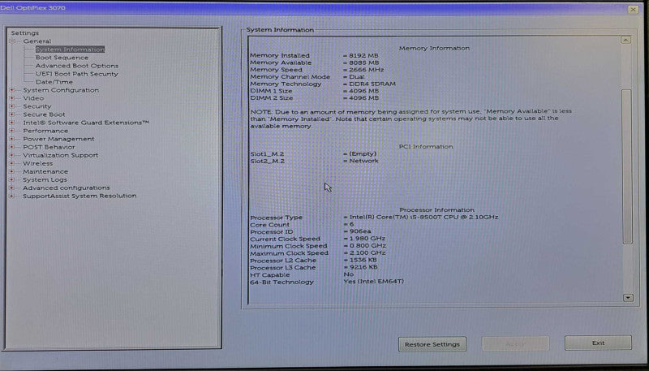The image size is (649, 371).
Task: Expand the Secure Boot section
Action: click(x=12, y=114)
